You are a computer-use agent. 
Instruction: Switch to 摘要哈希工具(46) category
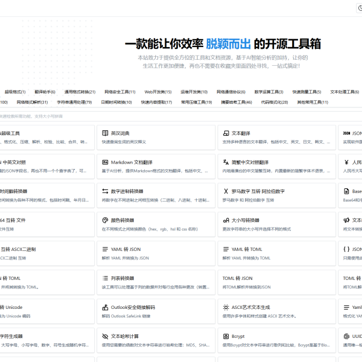click(x=237, y=102)
